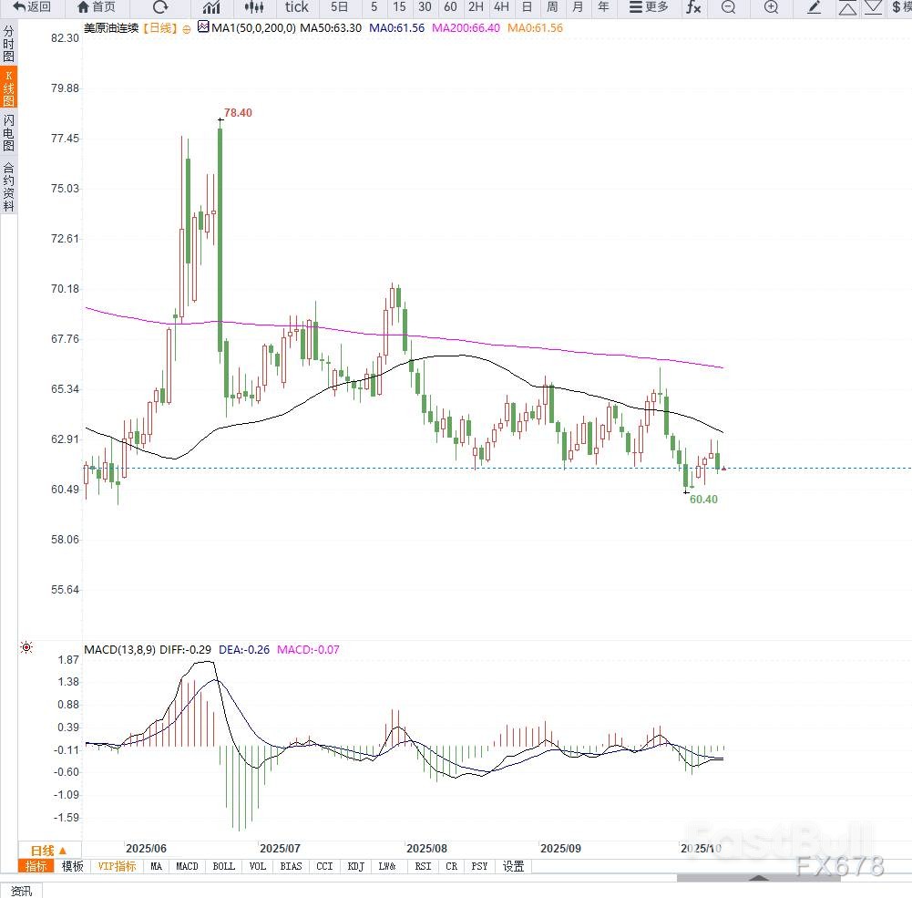Zoom out the chart with minus magnifier
Screen dimensions: 912x898
pos(728,7)
